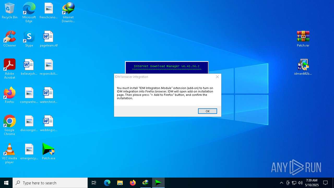Open the notification center

[325, 183]
